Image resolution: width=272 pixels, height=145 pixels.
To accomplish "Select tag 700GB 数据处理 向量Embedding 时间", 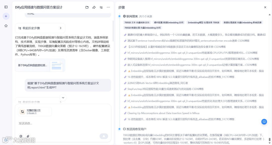I will point(142,28).
